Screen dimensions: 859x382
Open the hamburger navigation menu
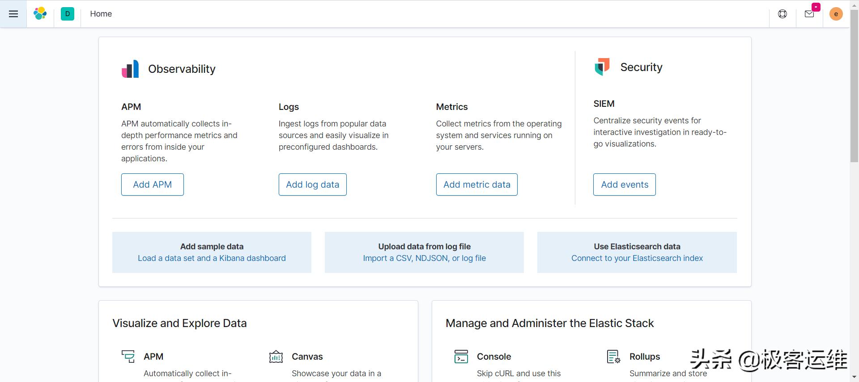click(13, 14)
